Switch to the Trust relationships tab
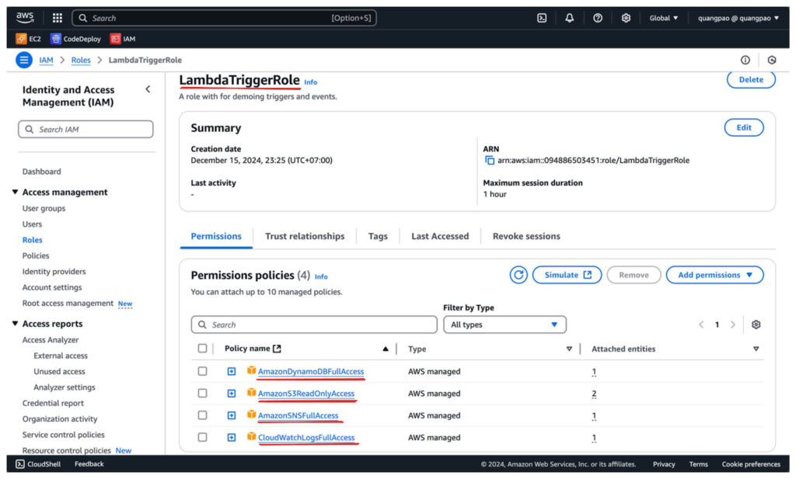 tap(305, 236)
